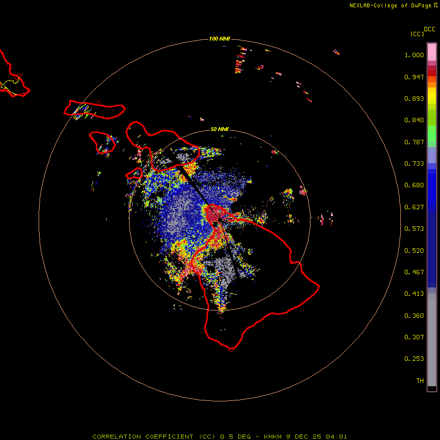Click the 1.000 value on the scale
The height and width of the screenshot is (440, 440).
point(414,55)
